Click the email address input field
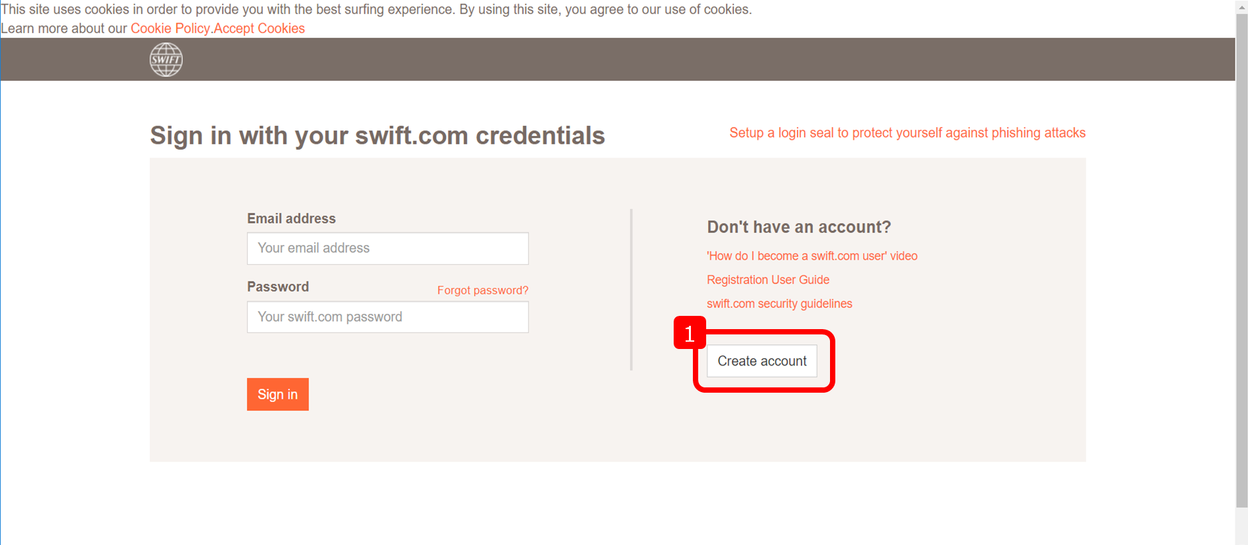Image resolution: width=1248 pixels, height=545 pixels. 388,248
